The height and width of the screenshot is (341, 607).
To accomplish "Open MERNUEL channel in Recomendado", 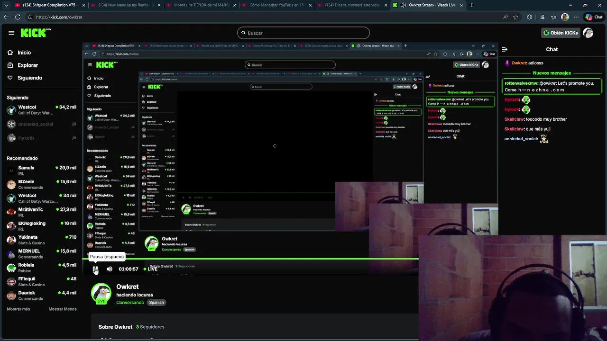I will point(42,254).
